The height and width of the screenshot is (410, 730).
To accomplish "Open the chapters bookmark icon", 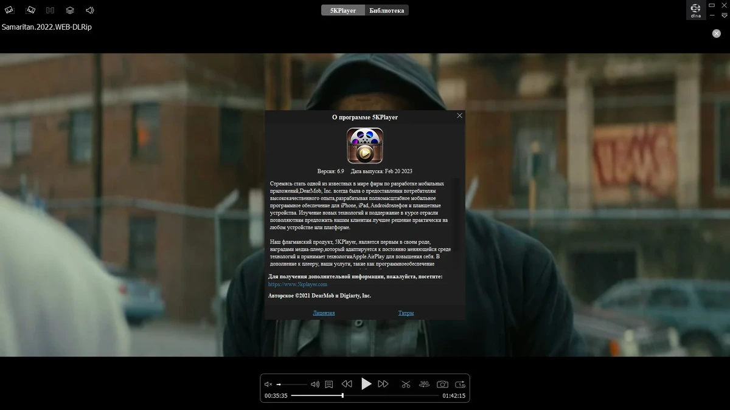I will (329, 384).
